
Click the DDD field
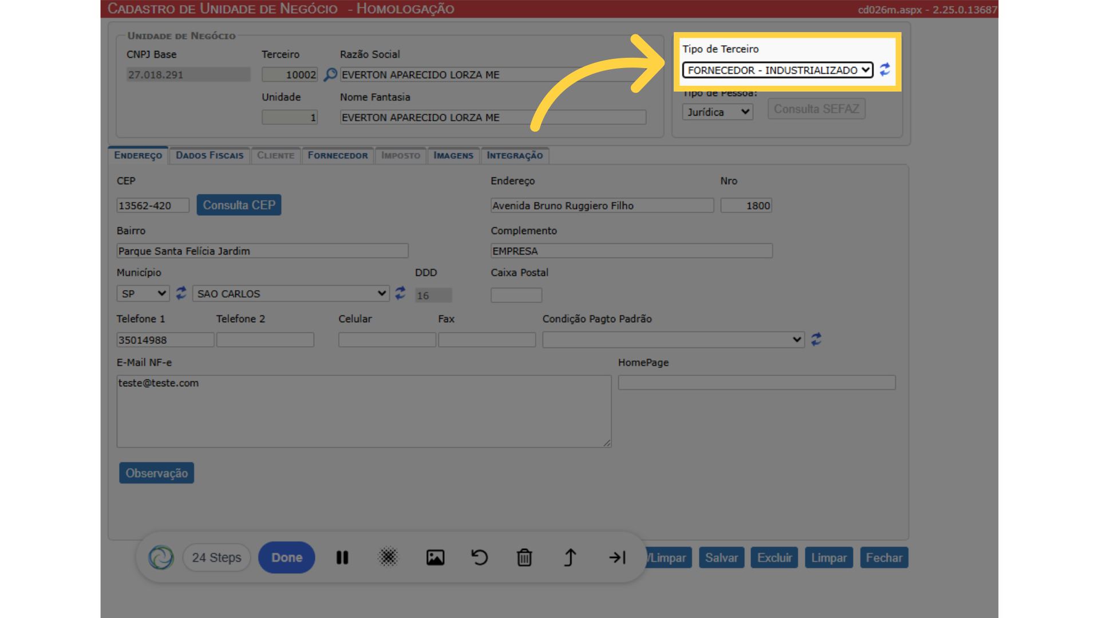pos(433,295)
